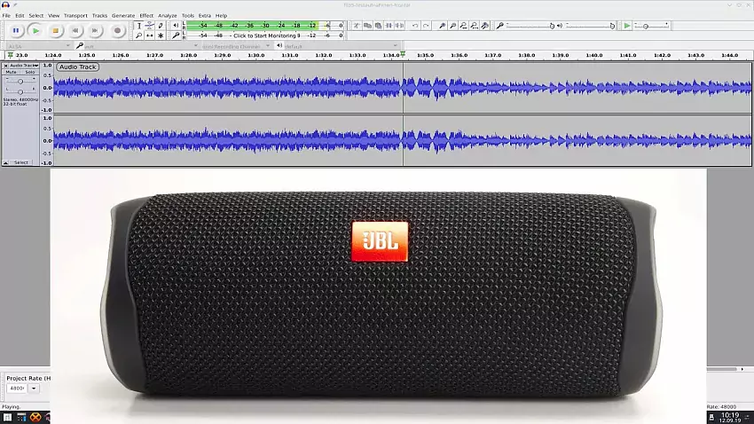
Task: Click the timeline ruler at 1:30.0
Action: (256, 55)
